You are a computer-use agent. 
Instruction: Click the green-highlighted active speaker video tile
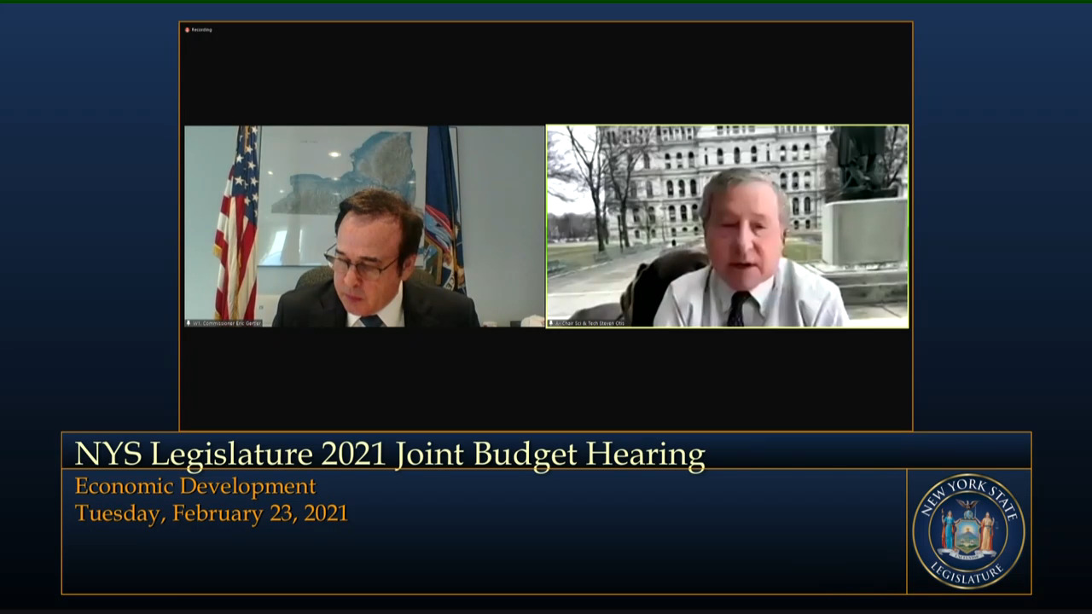pyautogui.click(x=727, y=226)
